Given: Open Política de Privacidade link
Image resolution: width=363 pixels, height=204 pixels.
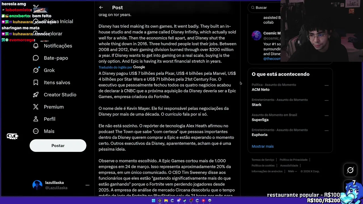Looking at the screenshot, I should [294, 160].
